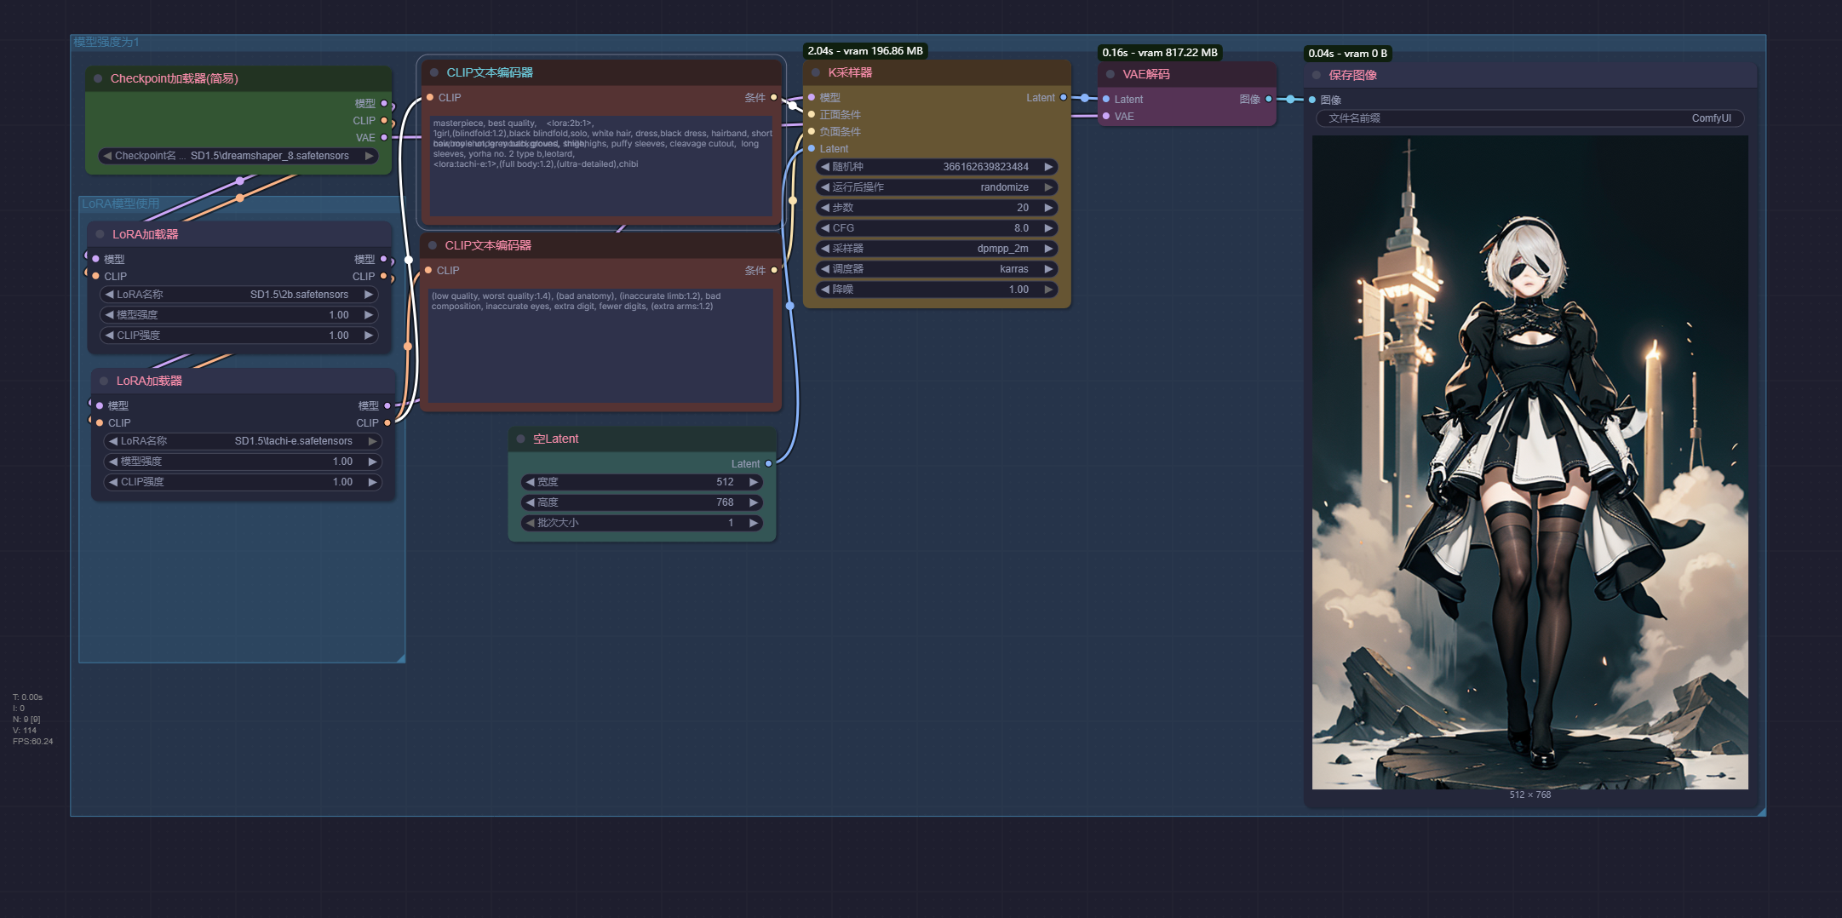Click the Latent output port on 空Latent node

coord(768,464)
